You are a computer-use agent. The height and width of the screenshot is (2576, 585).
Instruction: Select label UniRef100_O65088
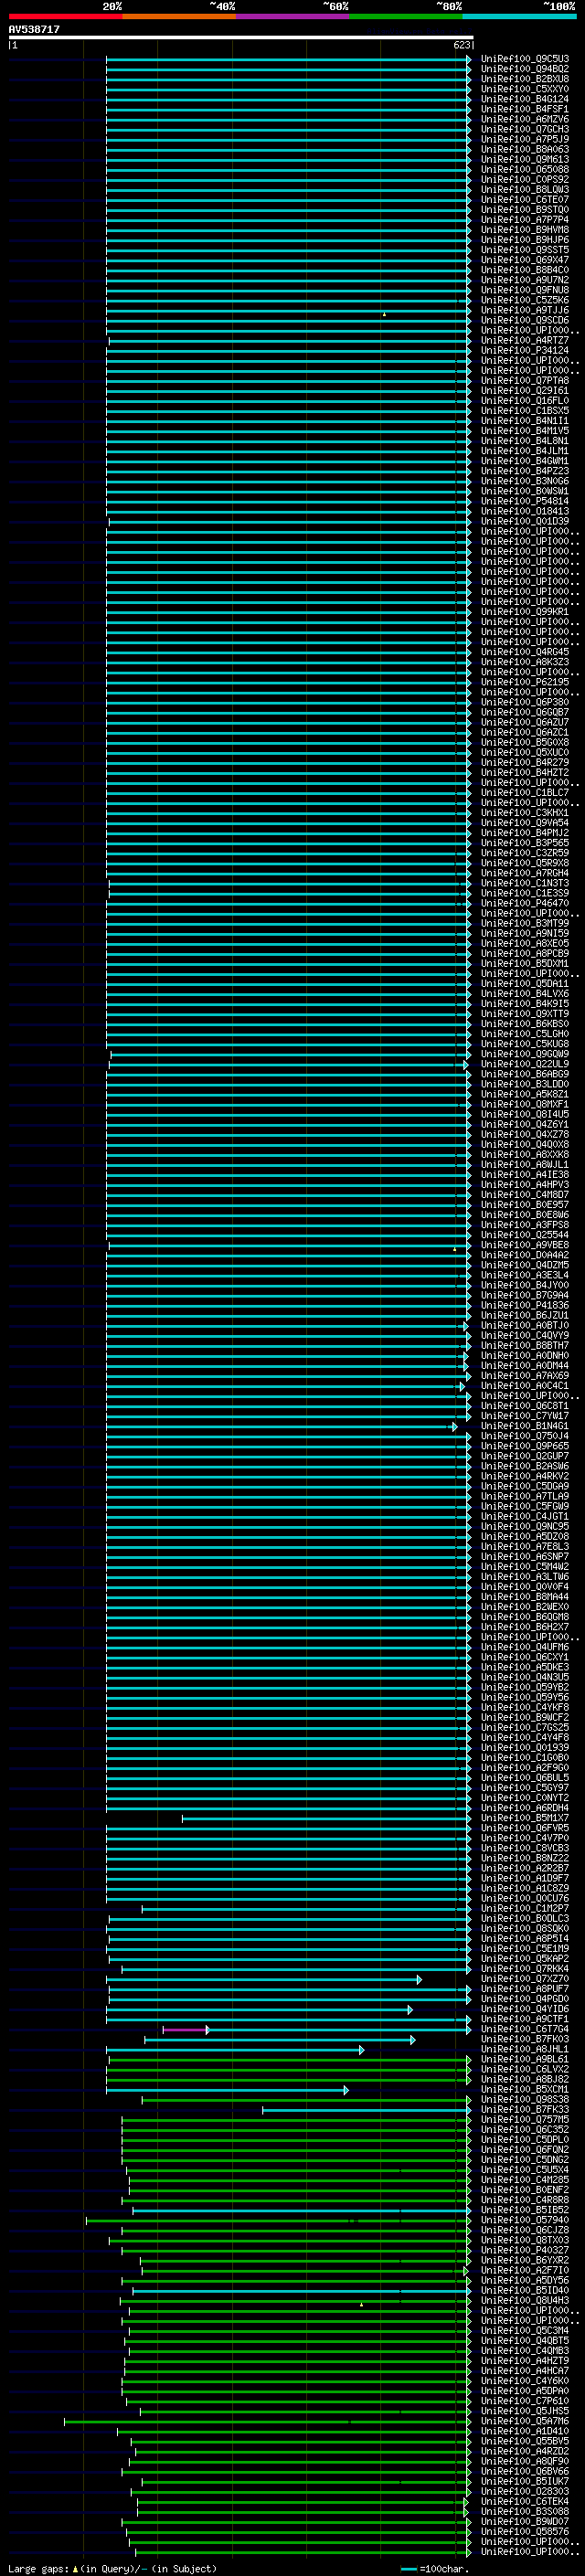pyautogui.click(x=524, y=169)
